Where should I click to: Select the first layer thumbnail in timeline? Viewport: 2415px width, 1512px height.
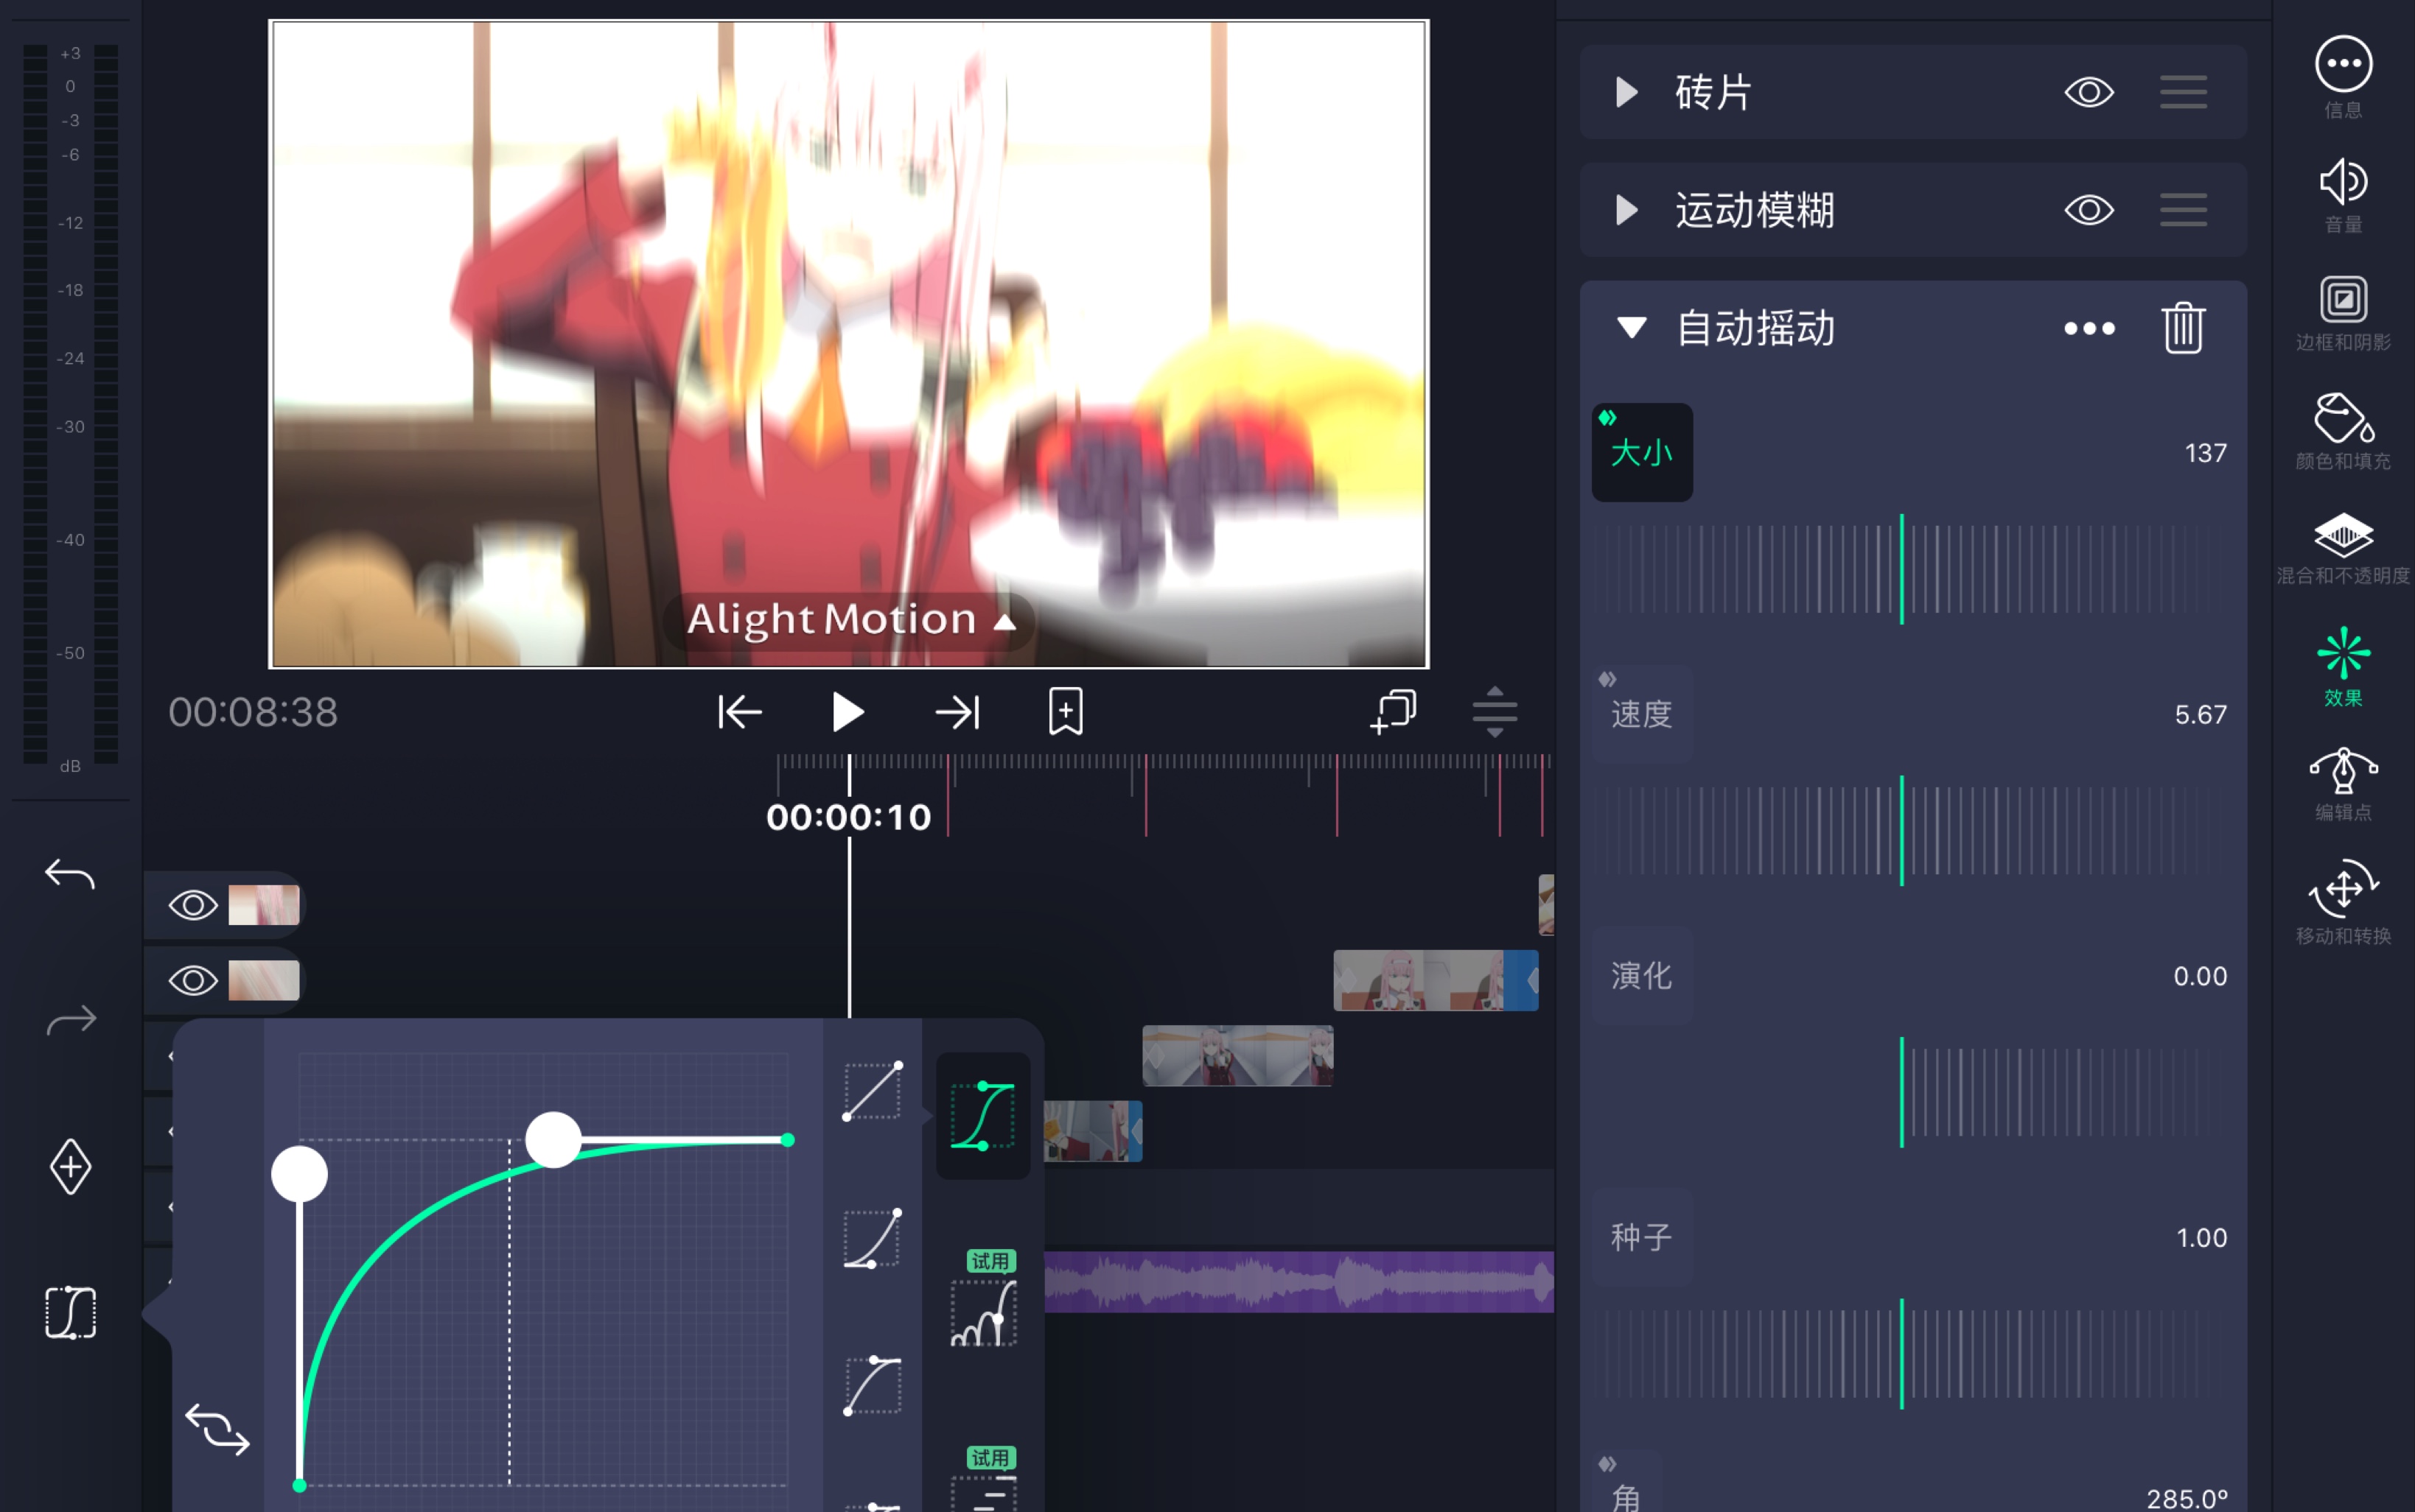click(264, 905)
